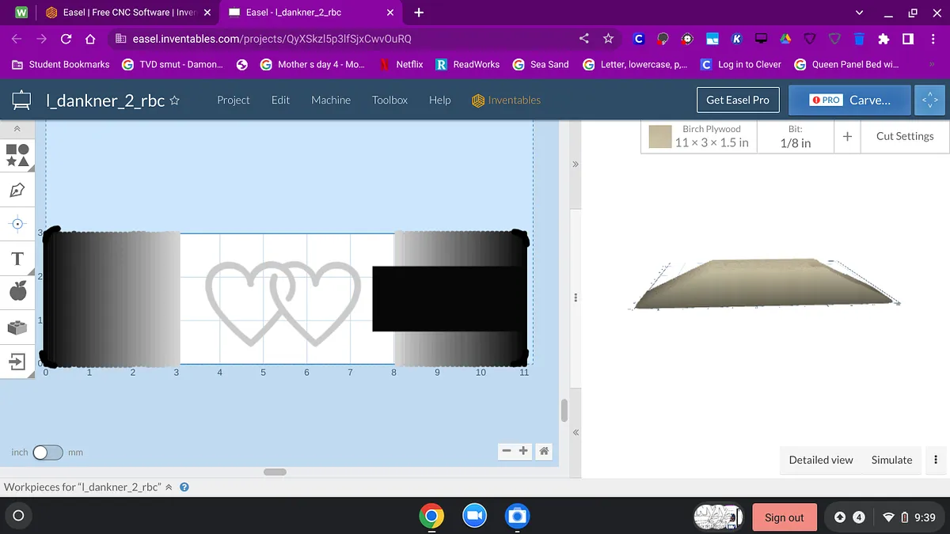Select the Text tool
The height and width of the screenshot is (534, 950).
[x=17, y=259]
